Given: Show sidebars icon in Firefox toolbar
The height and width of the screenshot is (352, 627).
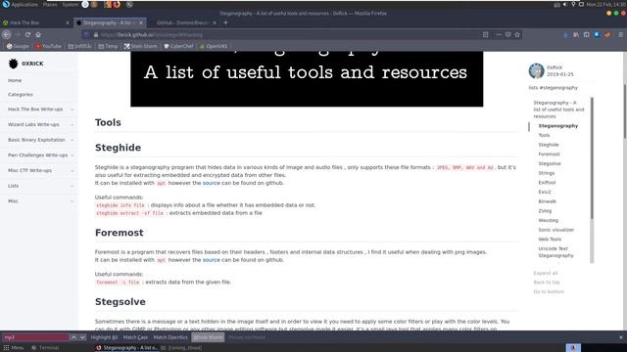Looking at the screenshot, I should pyautogui.click(x=587, y=35).
